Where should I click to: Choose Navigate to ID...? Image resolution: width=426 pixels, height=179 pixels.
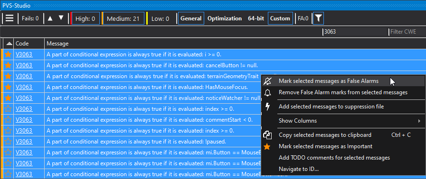(343, 169)
